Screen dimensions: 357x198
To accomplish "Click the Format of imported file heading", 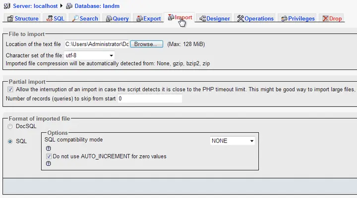I will [x=39, y=118].
